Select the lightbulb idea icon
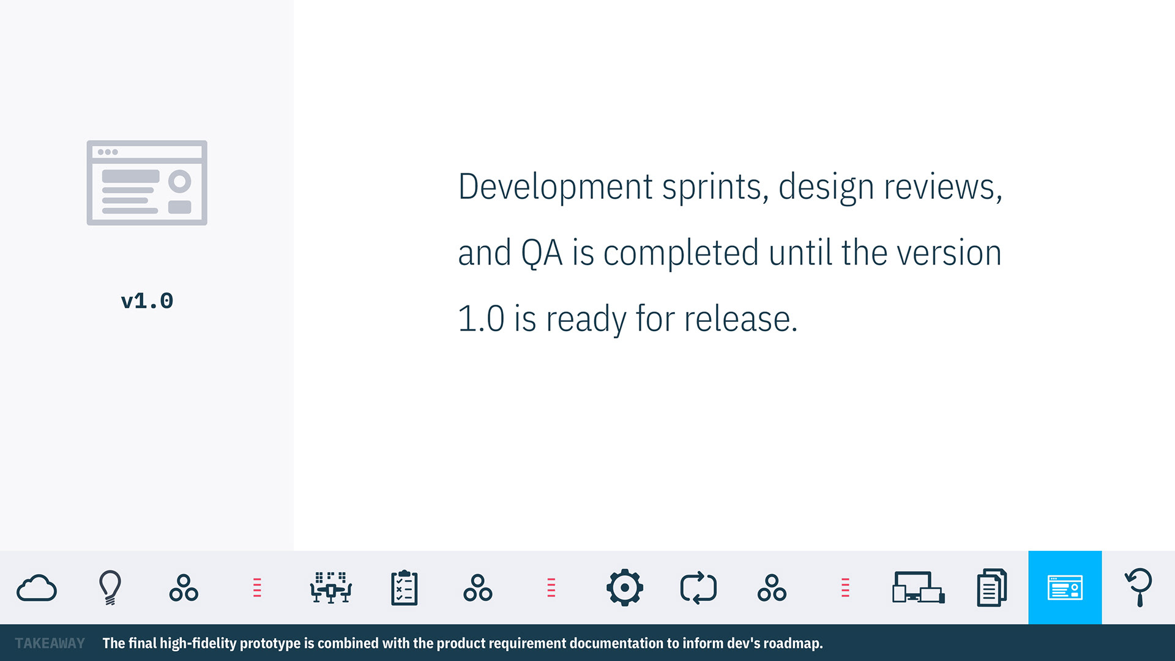This screenshot has height=661, width=1175. coord(110,588)
